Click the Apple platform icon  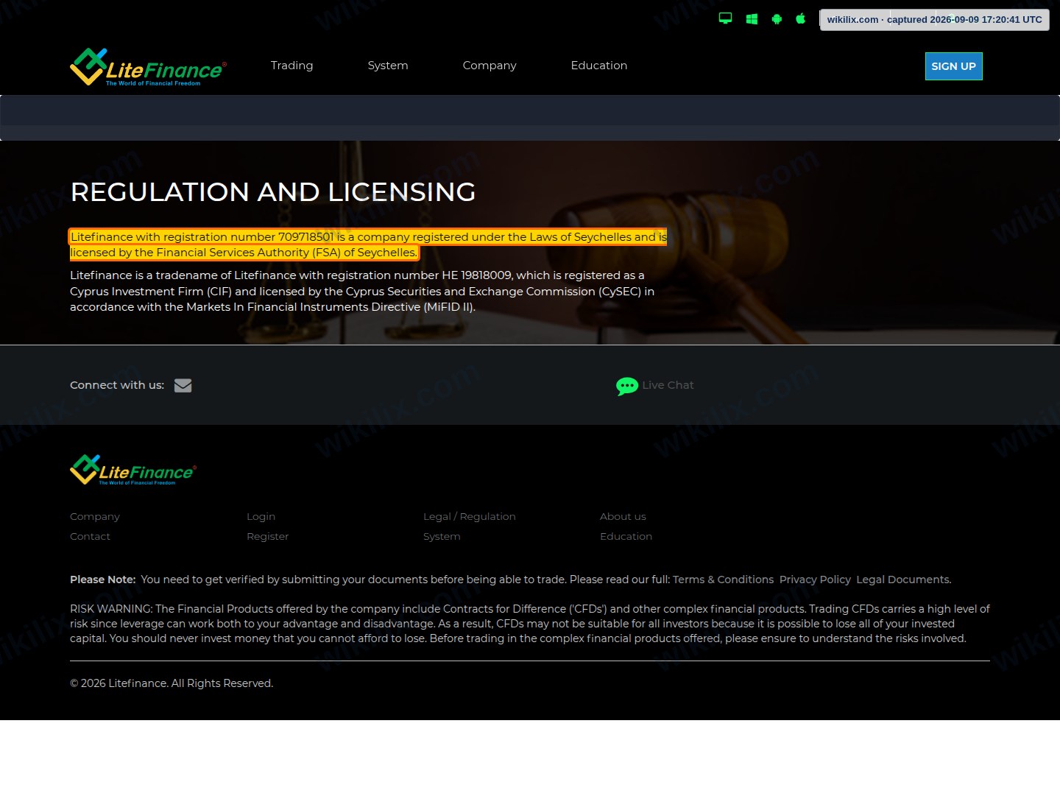tap(800, 18)
